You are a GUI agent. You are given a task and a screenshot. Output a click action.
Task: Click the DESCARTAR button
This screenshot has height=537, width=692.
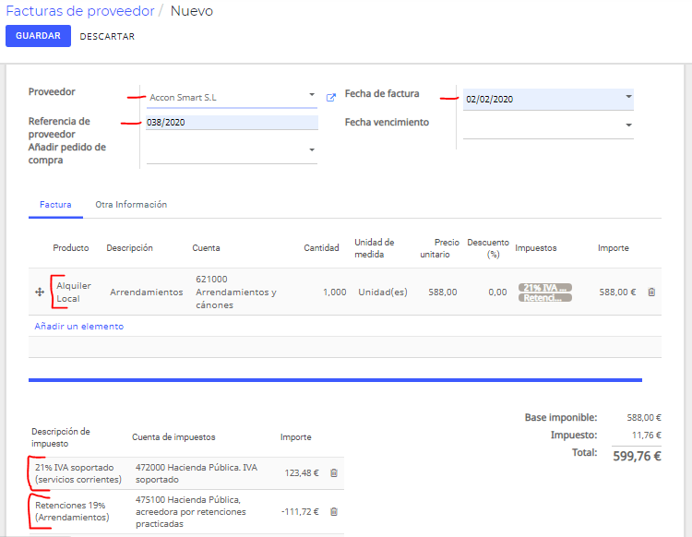(x=107, y=37)
